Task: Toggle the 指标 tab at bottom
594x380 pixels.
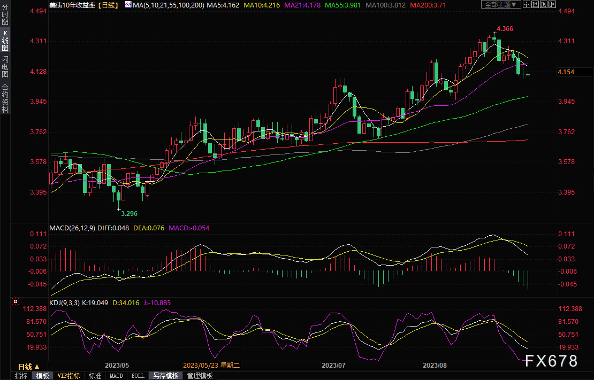Action: [21, 376]
